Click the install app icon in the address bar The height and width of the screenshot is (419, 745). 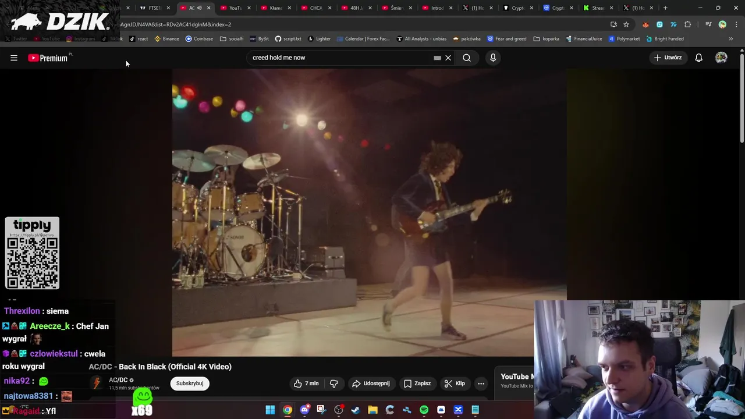[613, 24]
